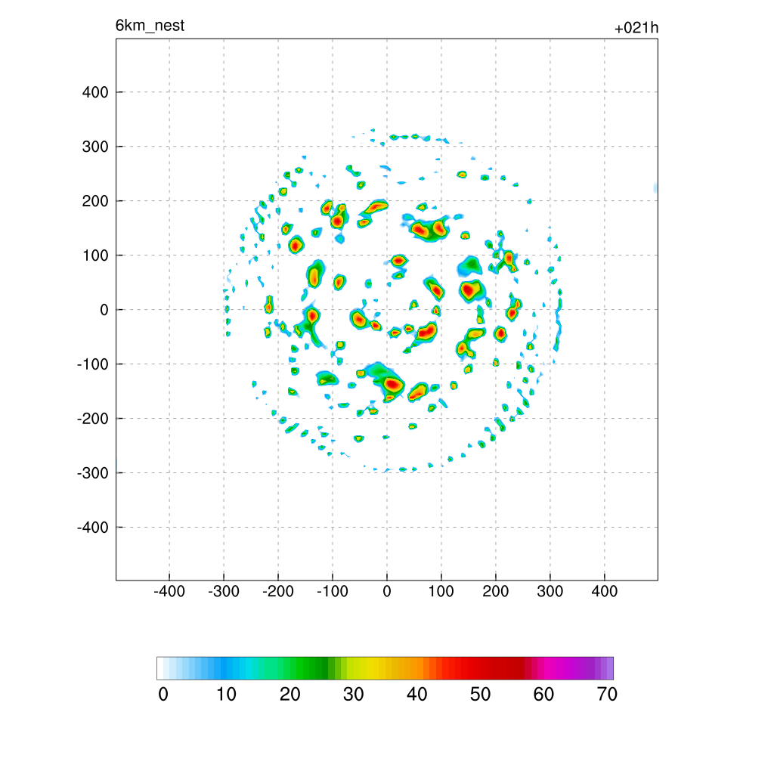Screen dimensions: 774x774
Task: Click the yellow colorbar segment above 30
Action: [x=369, y=668]
